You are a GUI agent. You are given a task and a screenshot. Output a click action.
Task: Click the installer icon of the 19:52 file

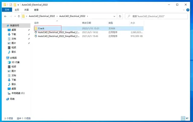click(x=36, y=32)
